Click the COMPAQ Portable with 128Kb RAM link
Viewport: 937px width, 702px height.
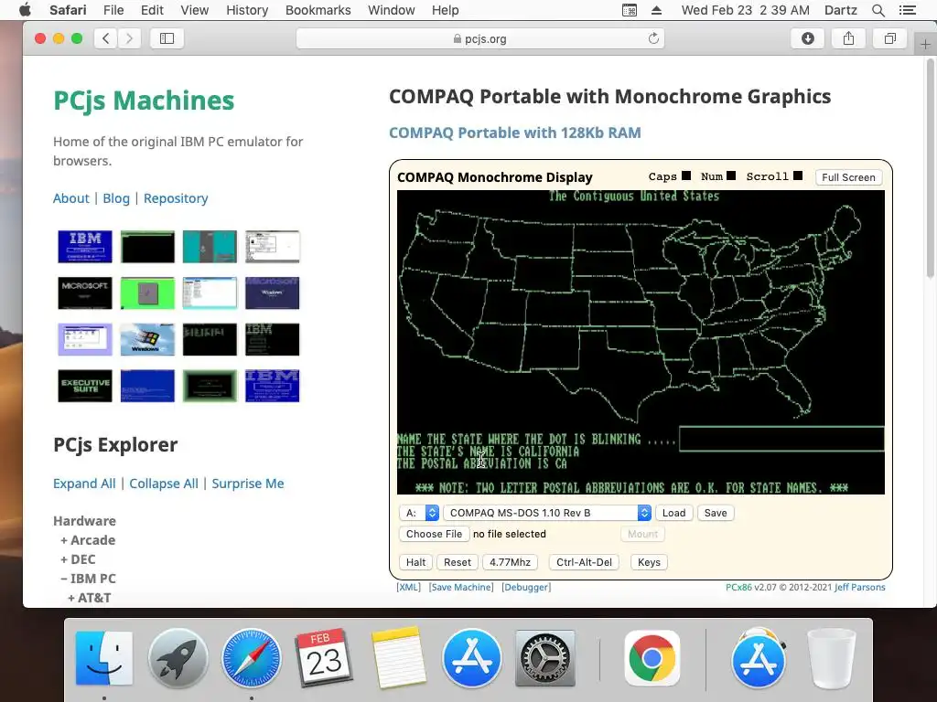point(515,133)
